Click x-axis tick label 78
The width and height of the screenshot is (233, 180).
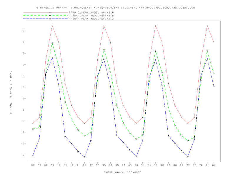tap(201, 165)
